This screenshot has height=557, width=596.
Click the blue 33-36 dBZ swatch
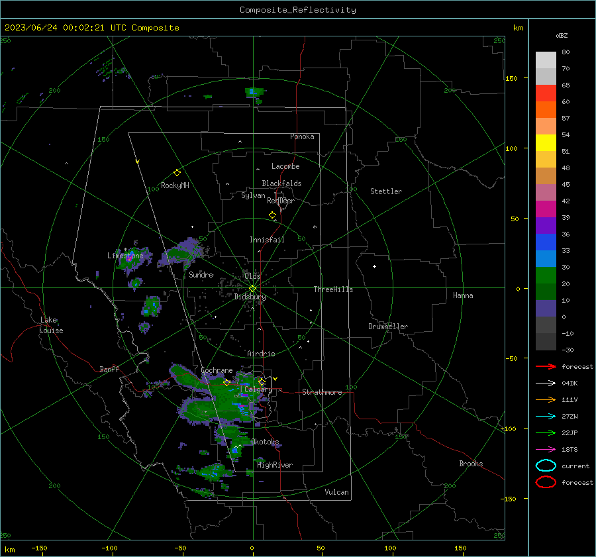546,242
